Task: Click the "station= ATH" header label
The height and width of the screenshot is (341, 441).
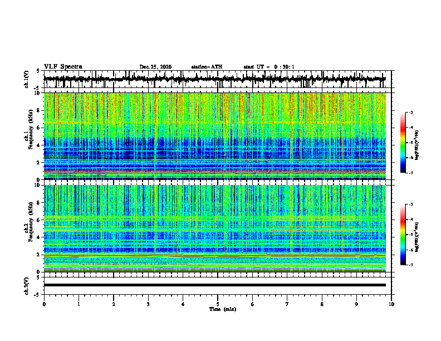Action: pos(207,67)
